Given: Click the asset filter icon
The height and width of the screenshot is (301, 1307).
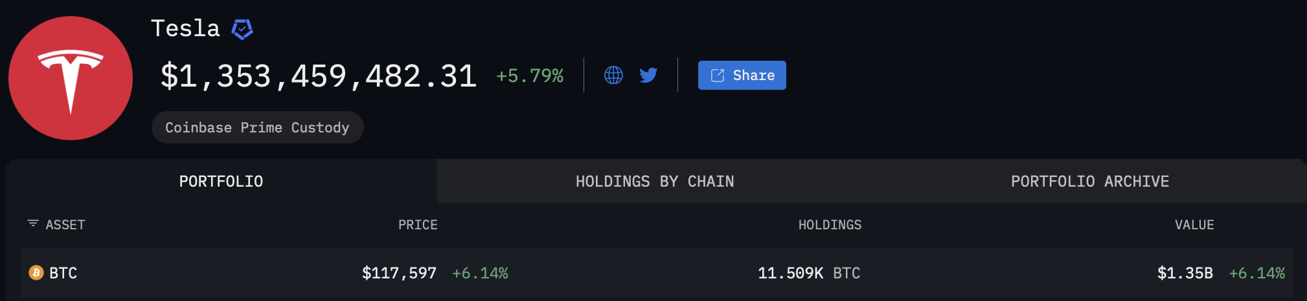Looking at the screenshot, I should (33, 223).
